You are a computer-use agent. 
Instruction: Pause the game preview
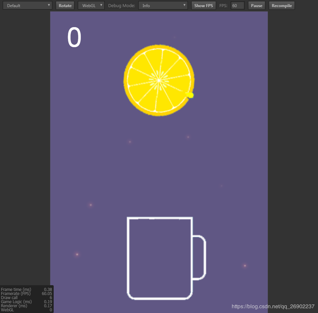tap(257, 5)
